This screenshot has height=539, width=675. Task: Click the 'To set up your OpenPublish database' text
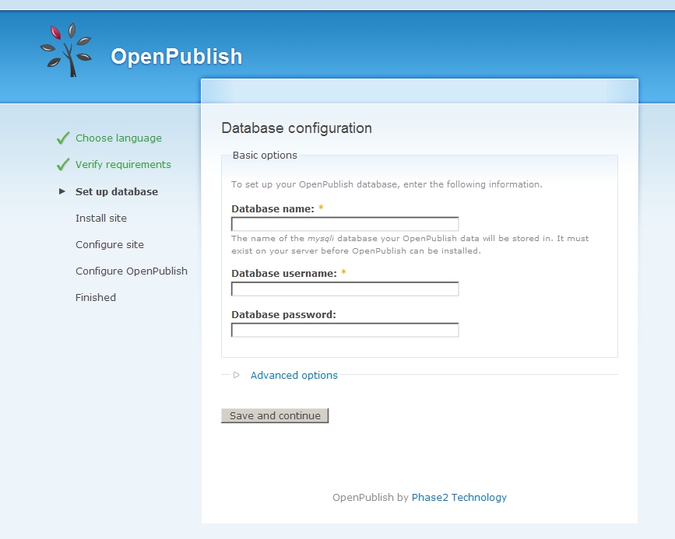[x=387, y=184]
